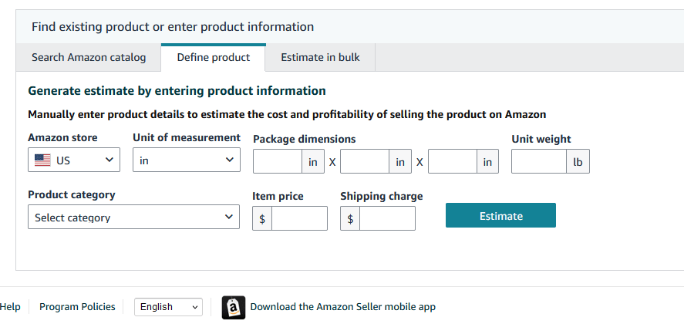Follow the Download Amazon Seller mobile app link
The height and width of the screenshot is (334, 684).
[342, 307]
